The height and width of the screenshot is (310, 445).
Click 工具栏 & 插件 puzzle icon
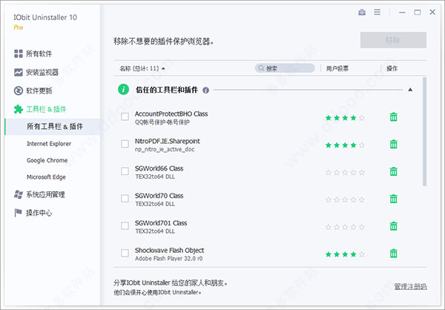pos(19,109)
